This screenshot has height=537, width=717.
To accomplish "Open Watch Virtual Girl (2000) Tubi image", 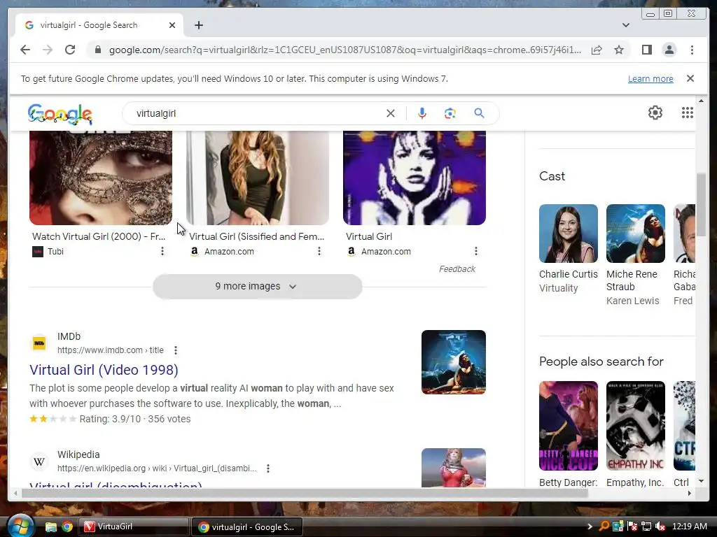I will click(101, 178).
